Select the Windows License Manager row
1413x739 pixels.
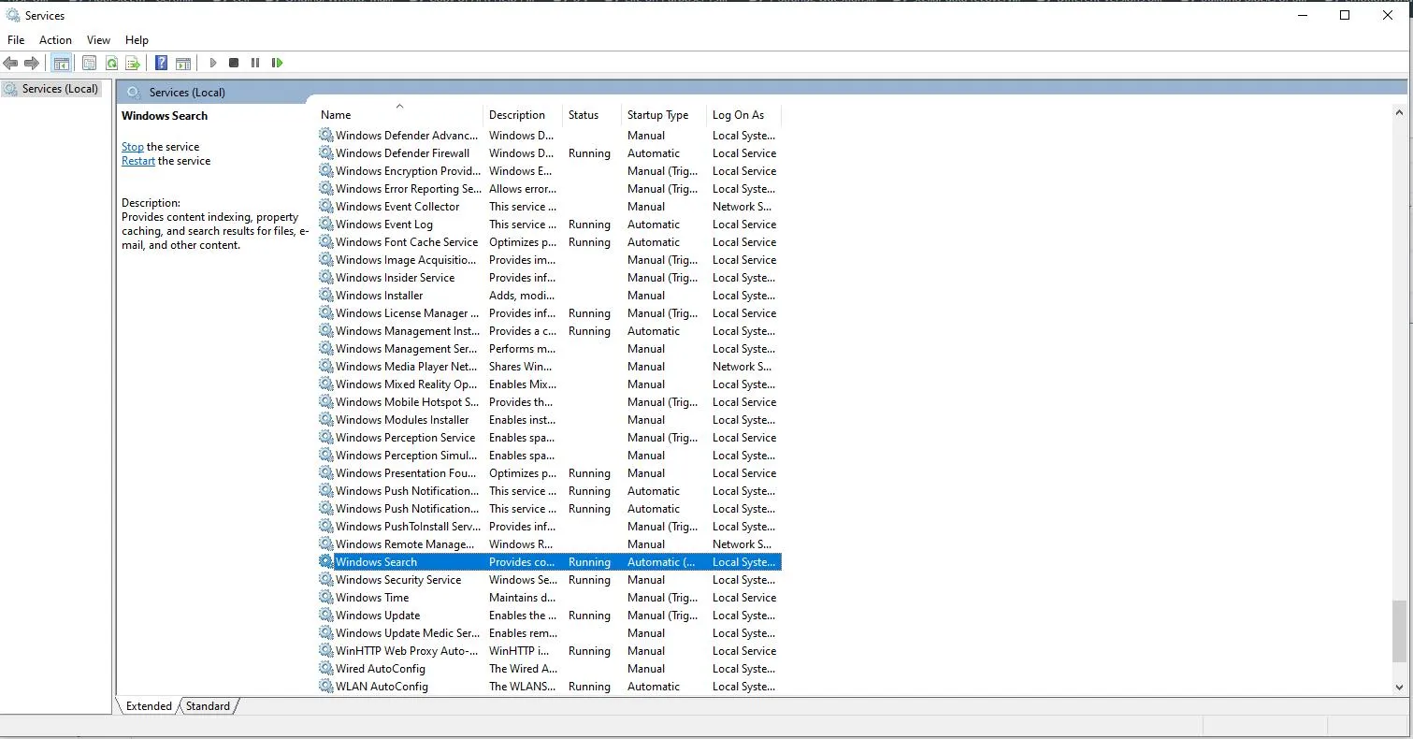pyautogui.click(x=550, y=313)
